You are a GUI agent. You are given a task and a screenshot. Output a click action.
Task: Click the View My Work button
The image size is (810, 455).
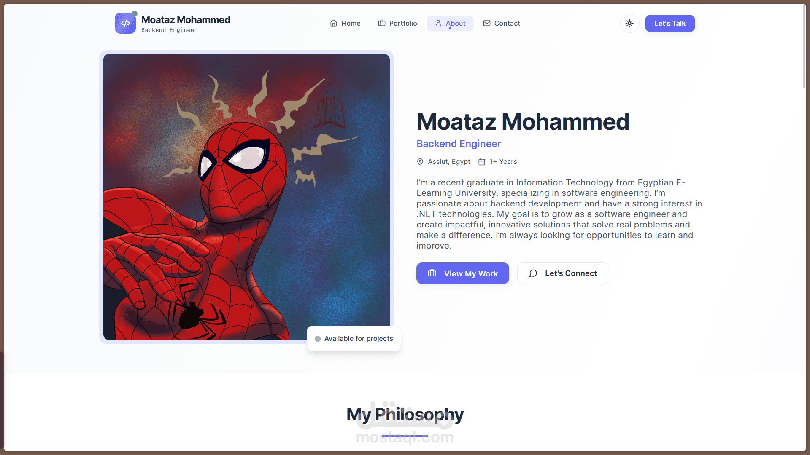pos(463,273)
